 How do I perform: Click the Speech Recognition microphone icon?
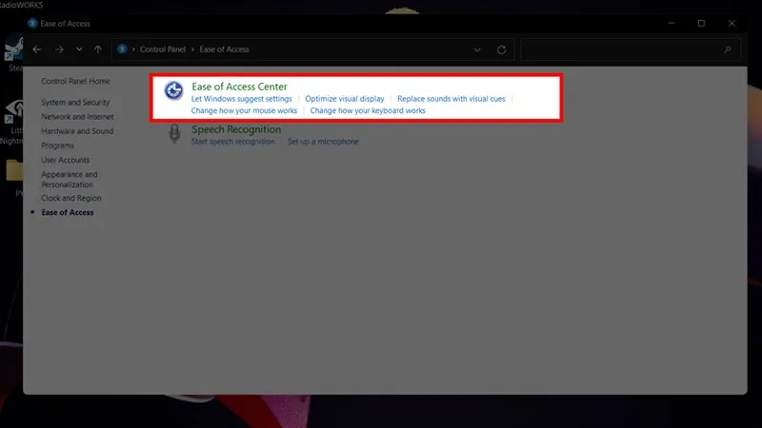pyautogui.click(x=174, y=135)
